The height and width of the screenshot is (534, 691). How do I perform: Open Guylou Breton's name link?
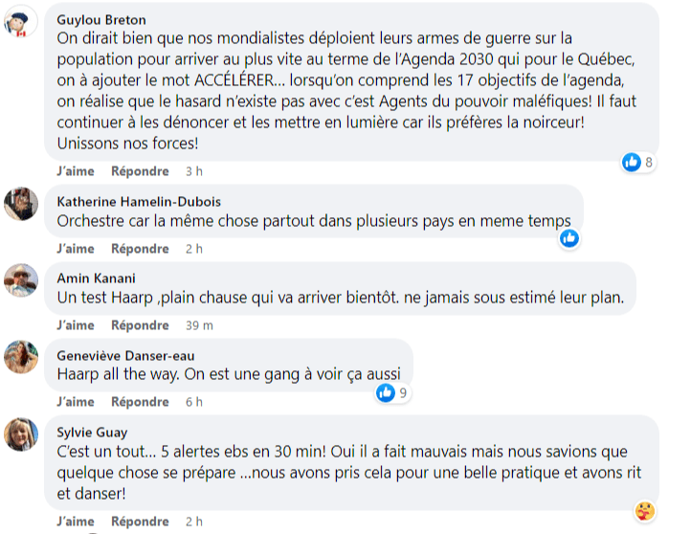click(102, 20)
